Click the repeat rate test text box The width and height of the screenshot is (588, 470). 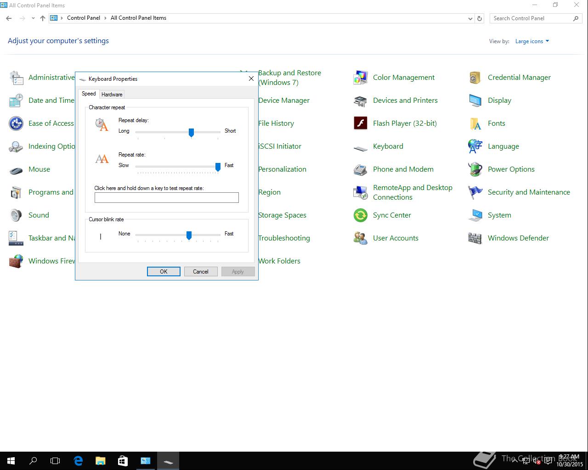[x=166, y=197]
